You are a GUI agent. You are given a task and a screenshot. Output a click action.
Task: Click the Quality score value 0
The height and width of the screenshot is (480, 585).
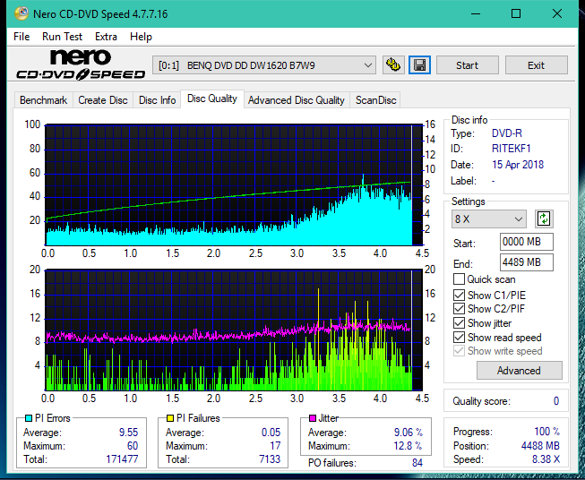[x=556, y=401]
